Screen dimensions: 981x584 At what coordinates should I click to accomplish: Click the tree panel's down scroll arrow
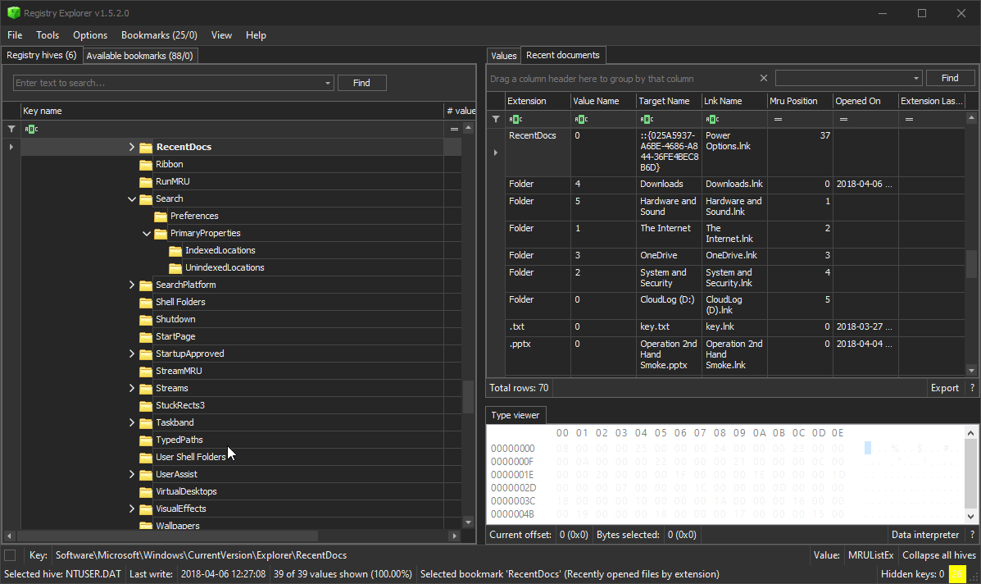tap(468, 522)
